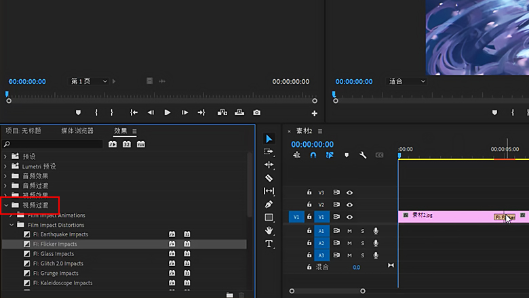Collapse the 视频过渡 folder
This screenshot has width=529, height=298.
pyautogui.click(x=7, y=205)
